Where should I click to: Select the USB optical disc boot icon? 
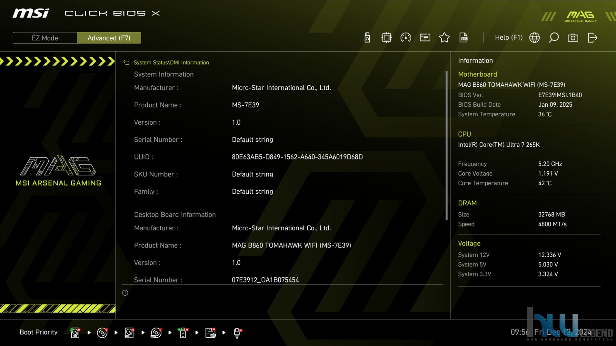pyautogui.click(x=156, y=332)
